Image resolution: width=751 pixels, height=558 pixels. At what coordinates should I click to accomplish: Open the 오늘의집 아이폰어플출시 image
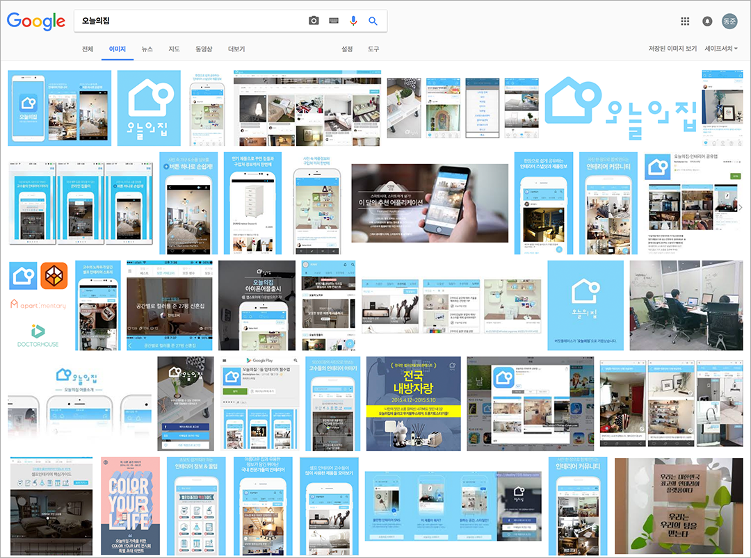click(x=257, y=305)
